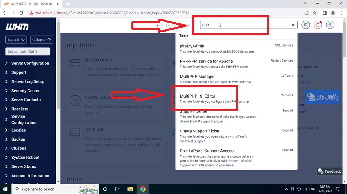The height and width of the screenshot is (194, 347).
Task: Open the Chrome three-dot menu
Action: click(341, 13)
